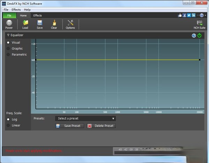Save the effect chain via Save icon
The image size is (209, 163).
coord(40,24)
